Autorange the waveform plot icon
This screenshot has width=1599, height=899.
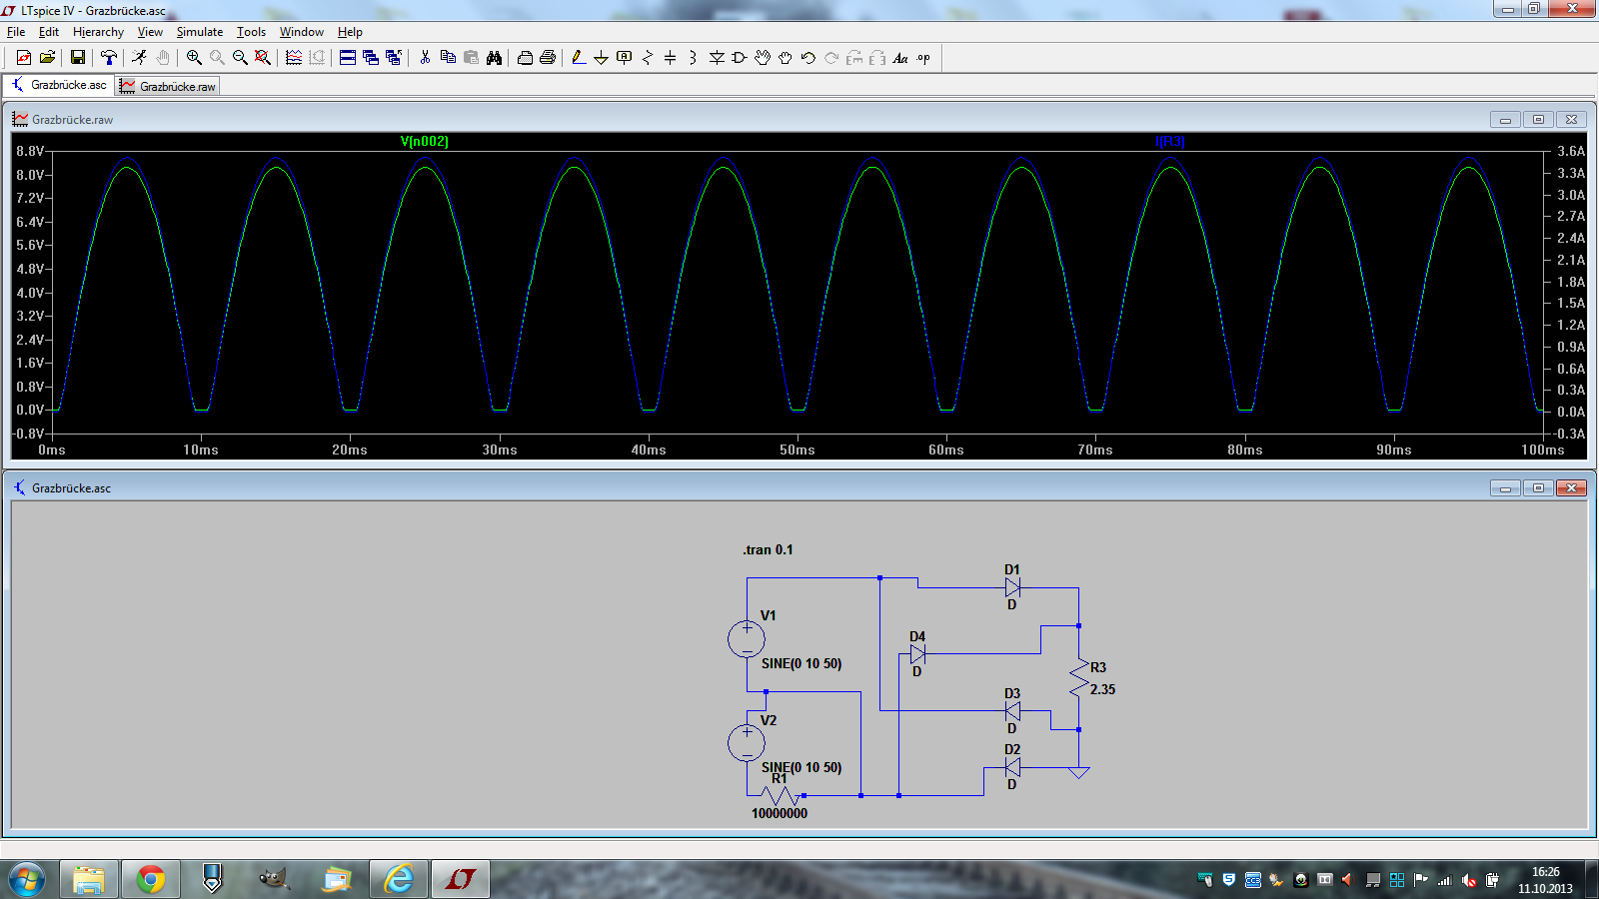(294, 58)
